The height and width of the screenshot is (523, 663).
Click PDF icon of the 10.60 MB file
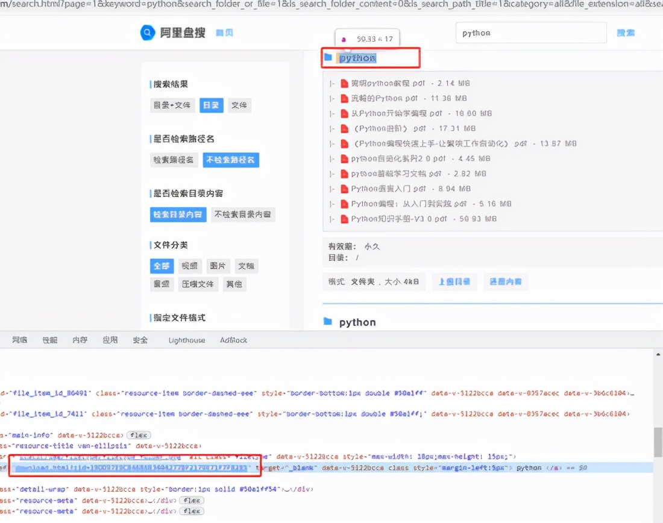344,113
